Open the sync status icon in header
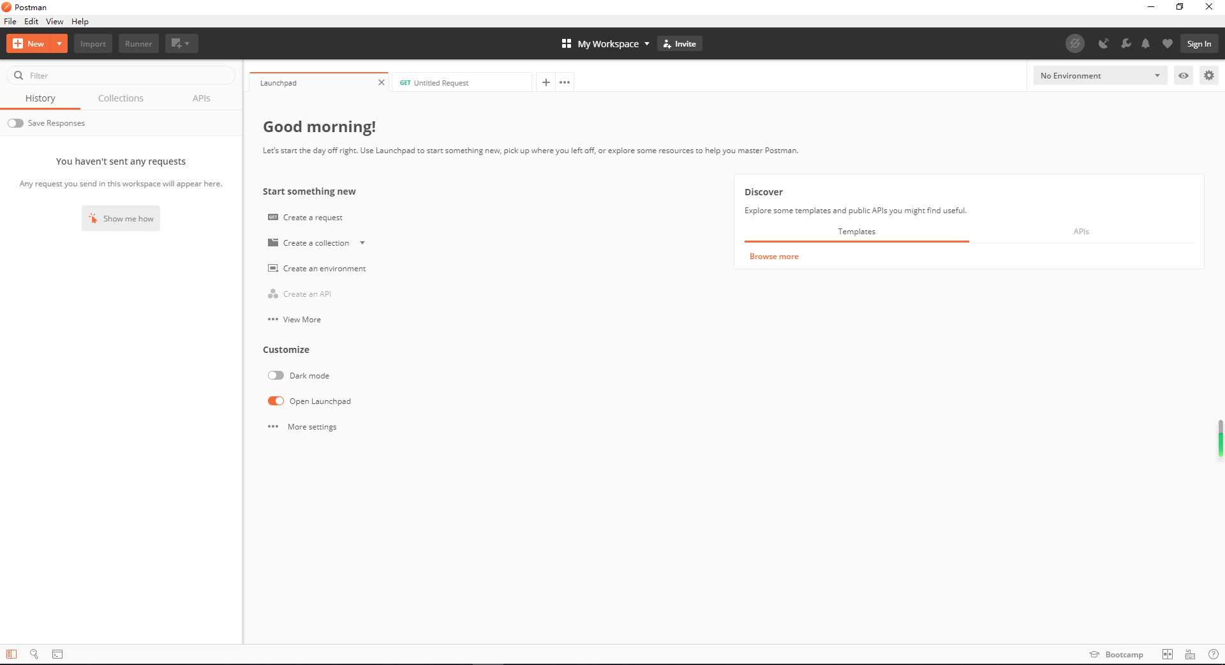 [1075, 43]
